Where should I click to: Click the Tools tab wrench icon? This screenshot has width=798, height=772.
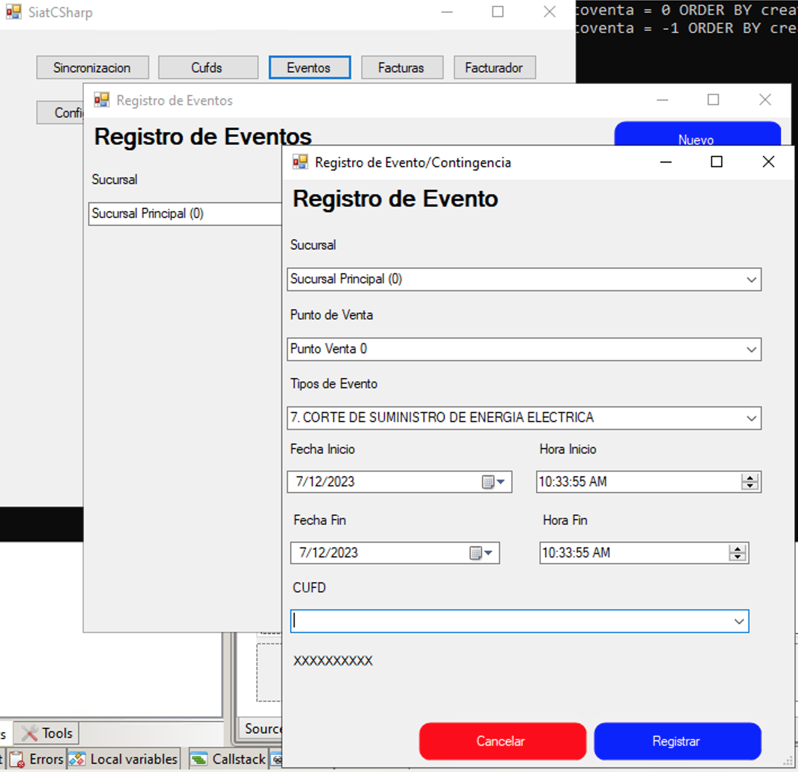[x=29, y=733]
